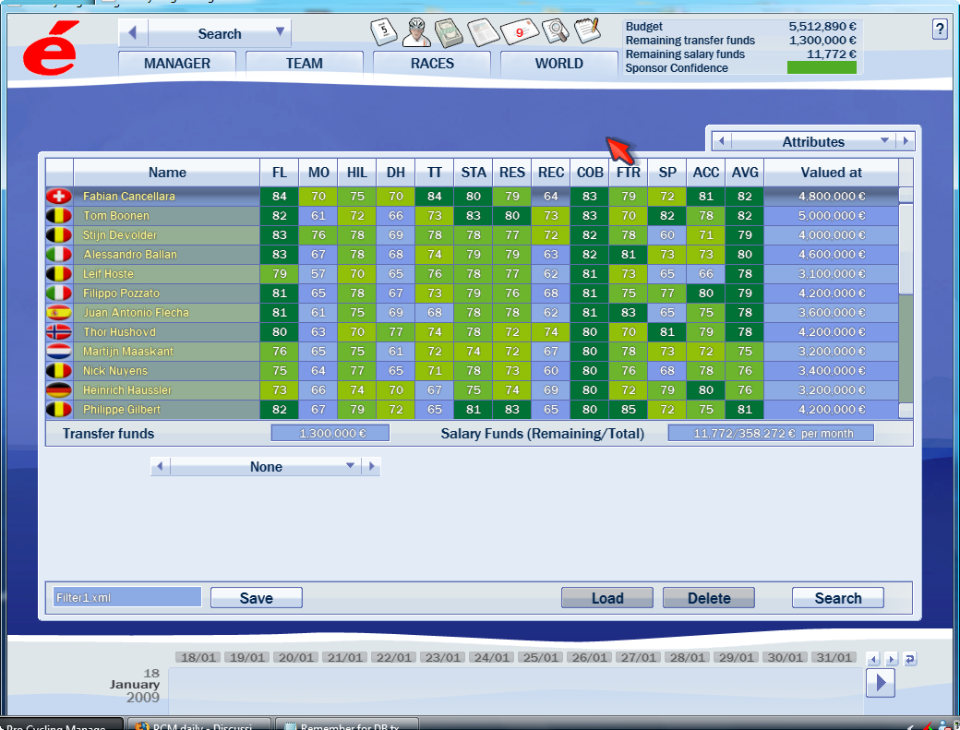This screenshot has width=960, height=730.
Task: Click the cyclist helmet rider icon
Action: pos(416,31)
